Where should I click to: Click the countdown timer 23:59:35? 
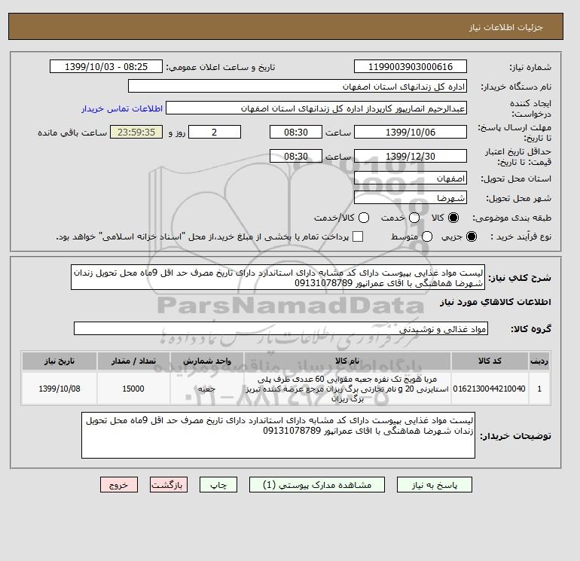tap(136, 132)
